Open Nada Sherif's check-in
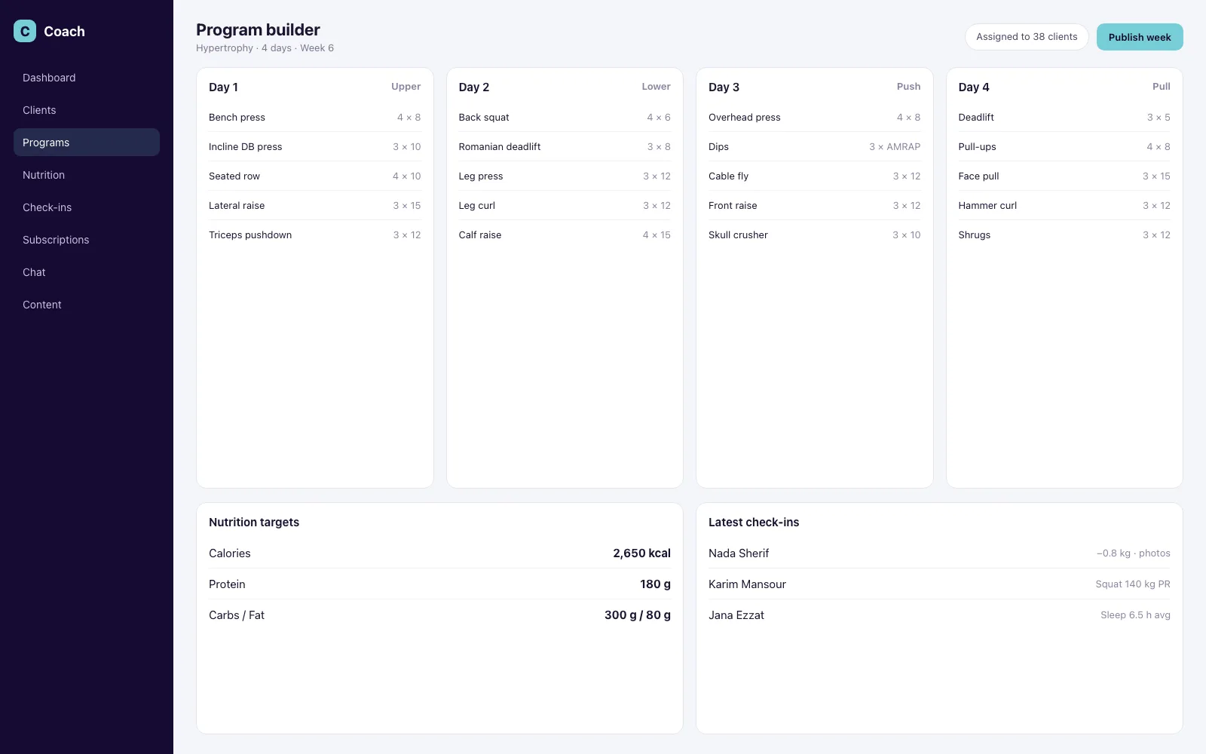Screen dimensions: 1206x754 939,553
